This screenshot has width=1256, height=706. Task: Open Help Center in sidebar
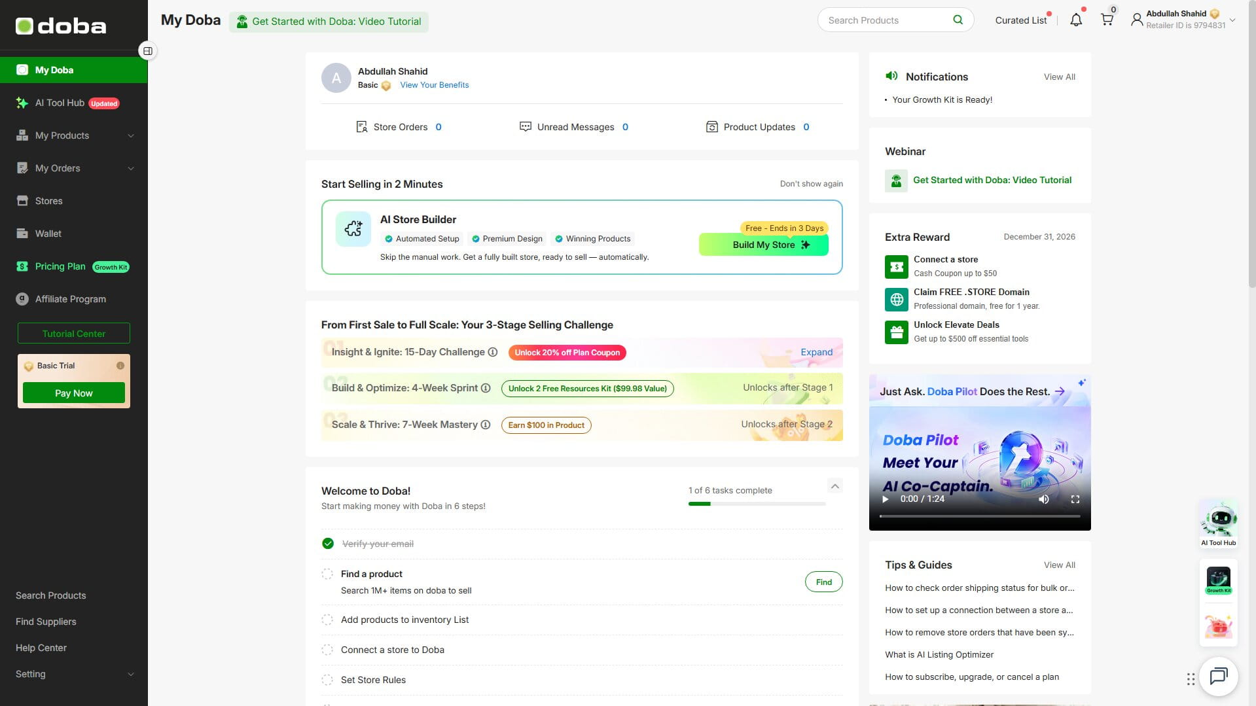(41, 648)
